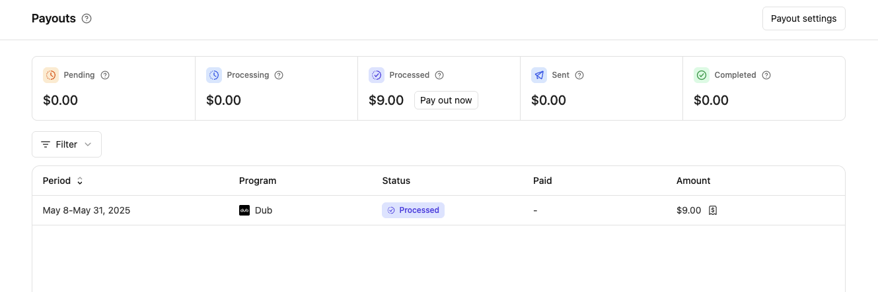Open the invoice icon beside $9.00 amount
This screenshot has width=878, height=292.
pos(713,210)
